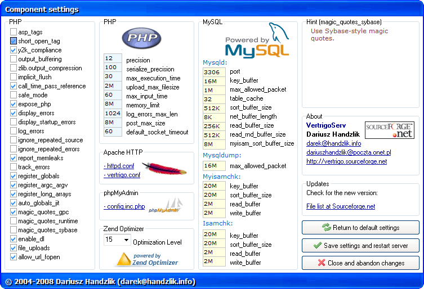Open File list at Sourceforge.net link
This screenshot has height=289, width=424.
[340, 206]
